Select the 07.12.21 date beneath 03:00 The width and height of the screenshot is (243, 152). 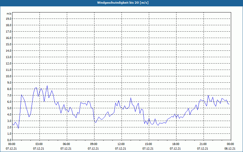point(39,149)
